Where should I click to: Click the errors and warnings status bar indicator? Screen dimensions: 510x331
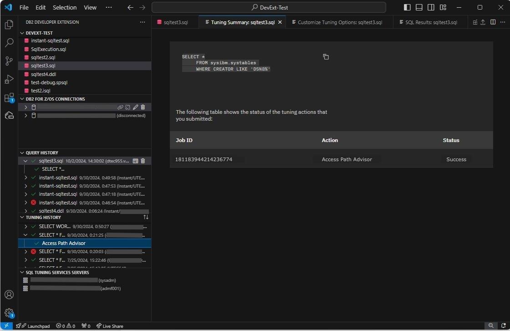point(66,326)
